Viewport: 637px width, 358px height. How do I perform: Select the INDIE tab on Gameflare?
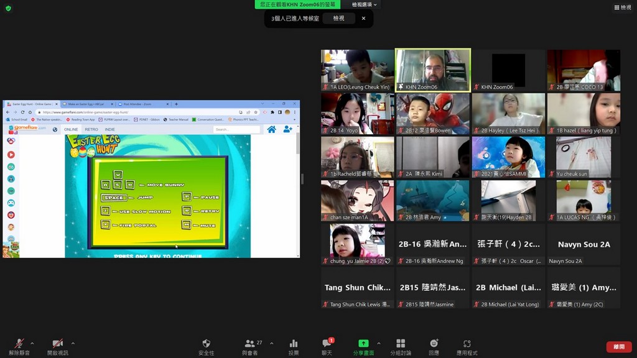(x=109, y=129)
